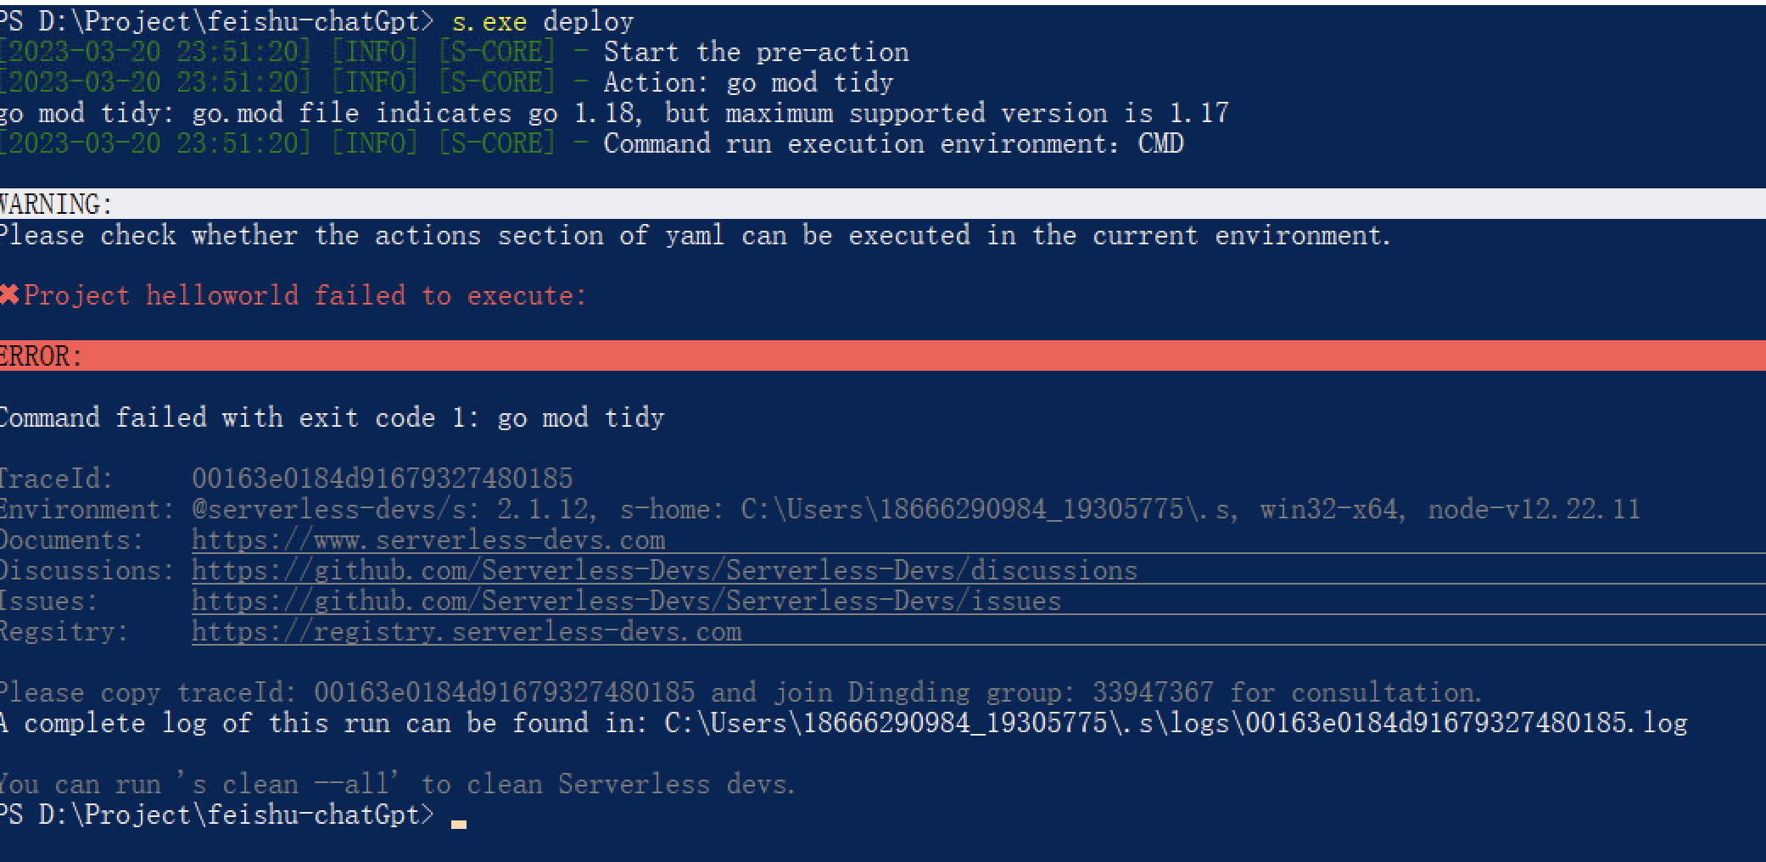Click the red ERROR banner

pyautogui.click(x=883, y=355)
